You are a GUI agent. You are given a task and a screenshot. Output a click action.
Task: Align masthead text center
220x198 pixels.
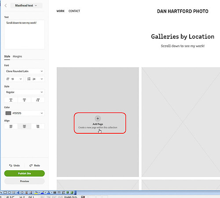24,126
